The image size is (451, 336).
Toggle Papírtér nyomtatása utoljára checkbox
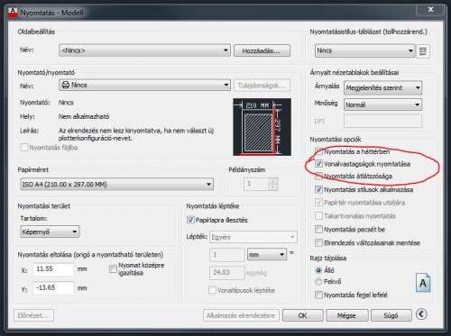click(x=318, y=203)
